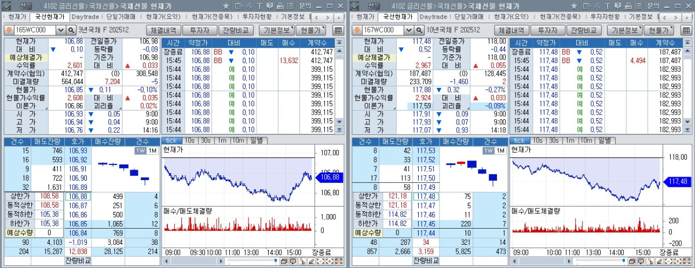Open grid layout icon in right window toolbar
Viewport: 695px width, 268px height.
[686, 30]
